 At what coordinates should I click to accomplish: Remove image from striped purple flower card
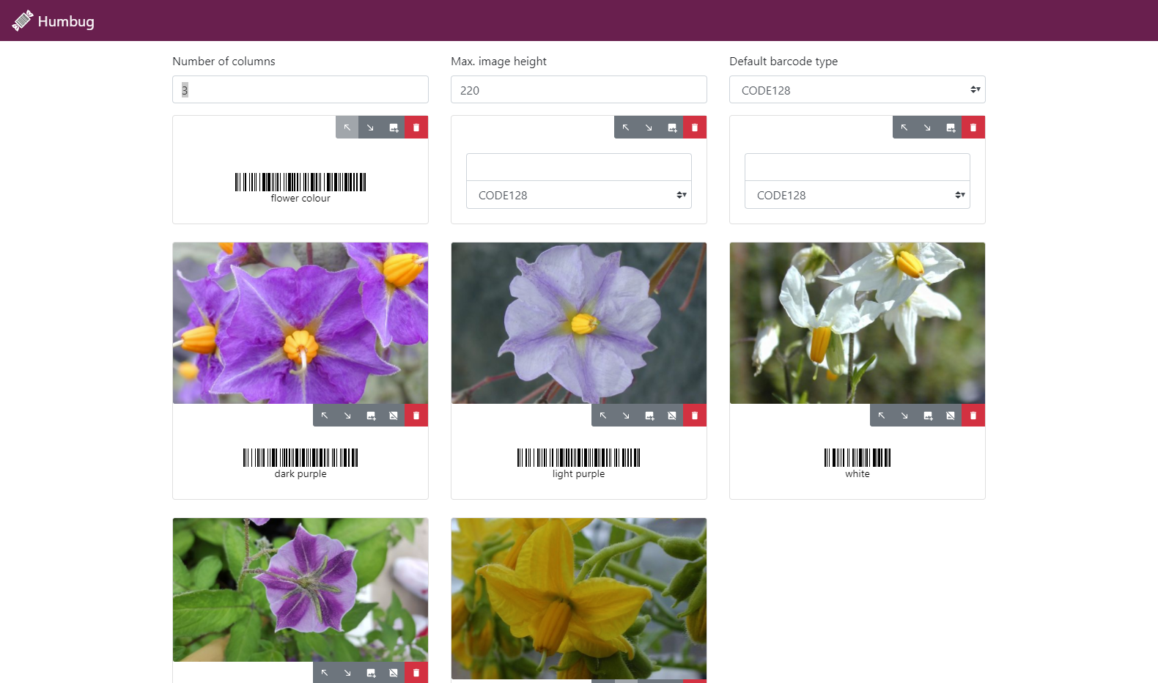coord(394,673)
